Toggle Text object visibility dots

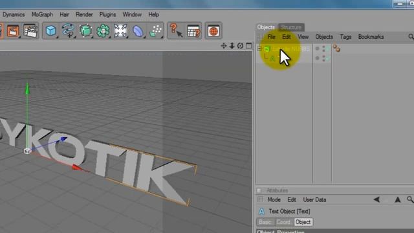pyautogui.click(x=323, y=58)
